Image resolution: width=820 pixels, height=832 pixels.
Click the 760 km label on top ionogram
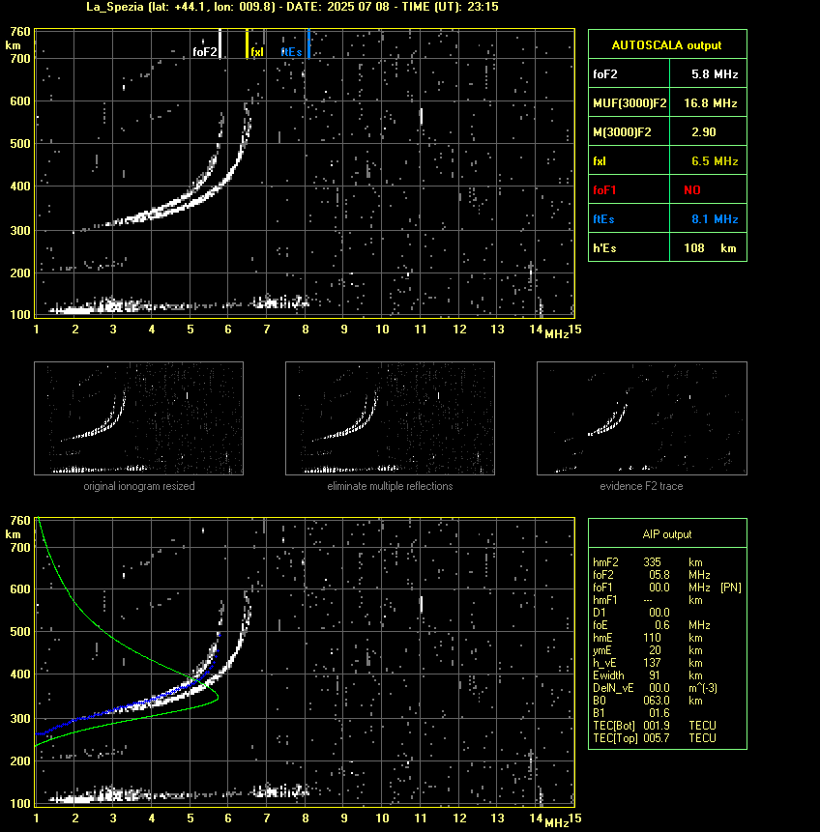click(x=20, y=32)
